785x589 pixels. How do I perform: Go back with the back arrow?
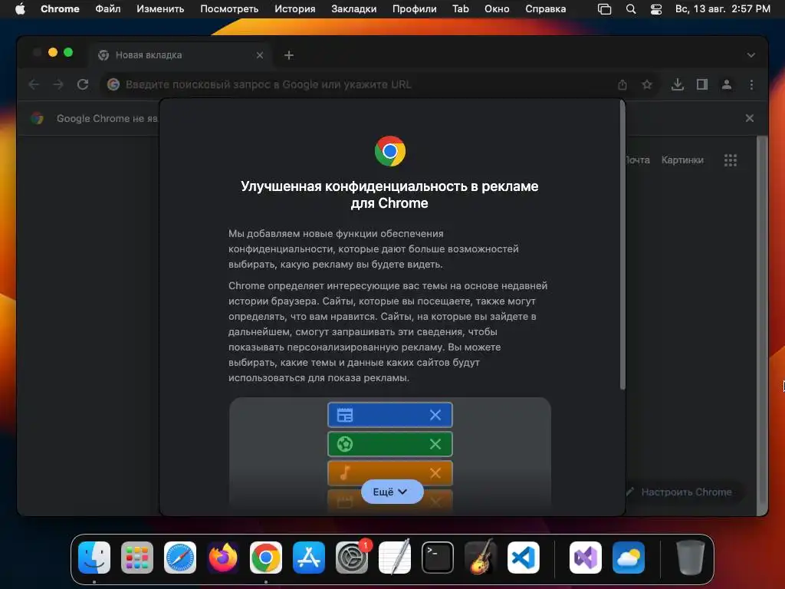34,84
